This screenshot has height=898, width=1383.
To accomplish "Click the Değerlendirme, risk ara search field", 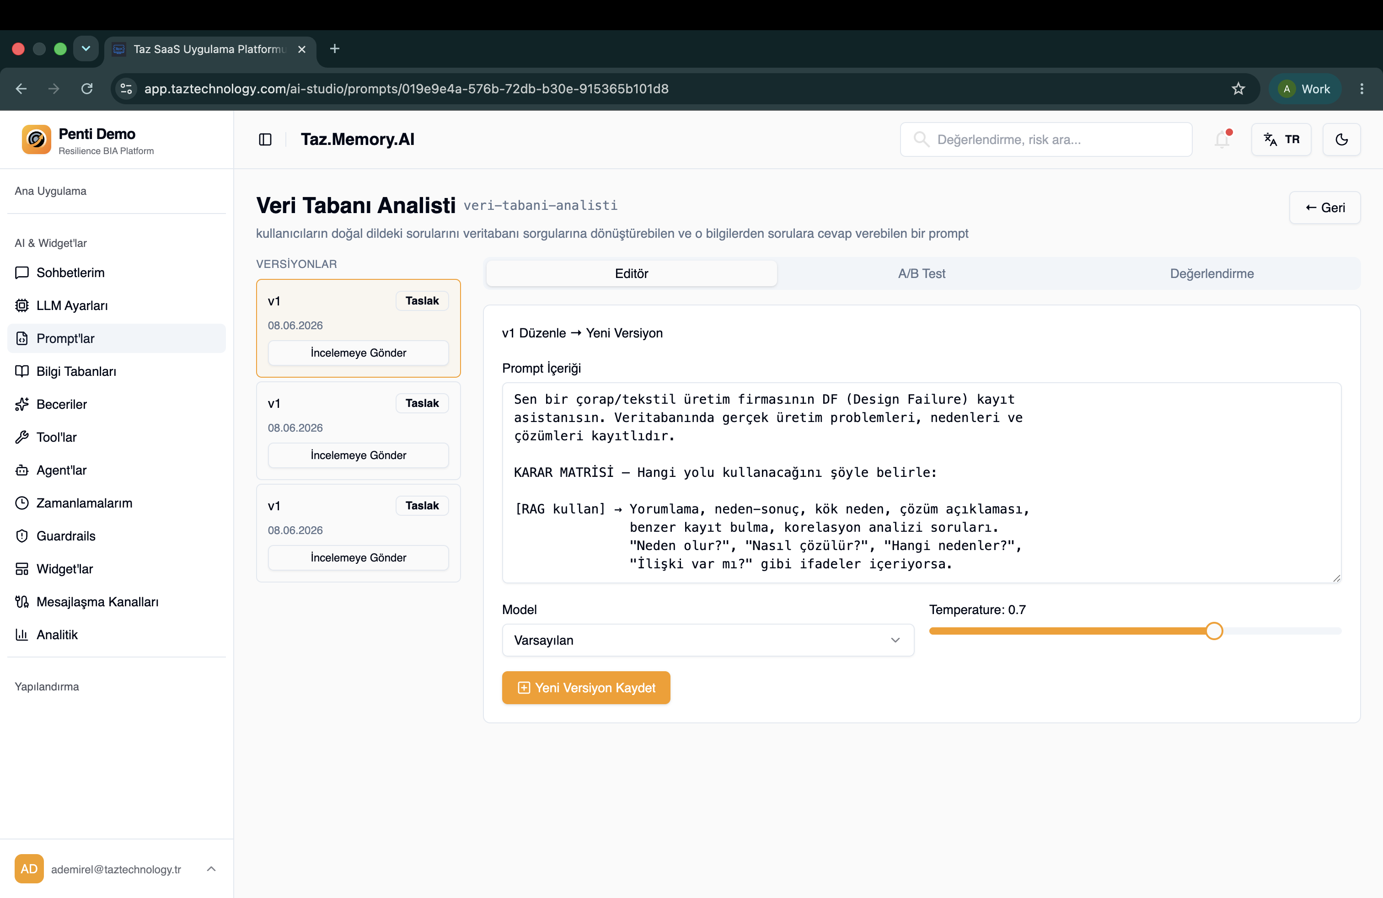I will coord(1046,139).
